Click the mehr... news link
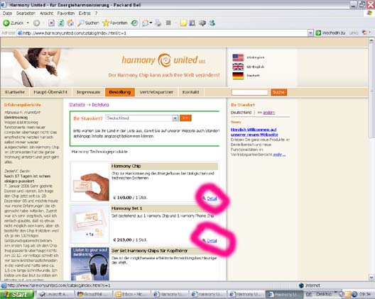This screenshot has height=299, width=375. click(279, 154)
